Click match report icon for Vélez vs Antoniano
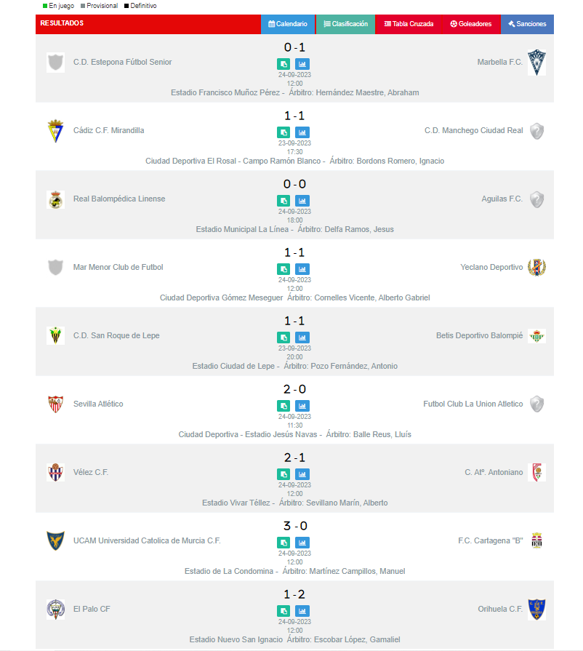 click(284, 474)
